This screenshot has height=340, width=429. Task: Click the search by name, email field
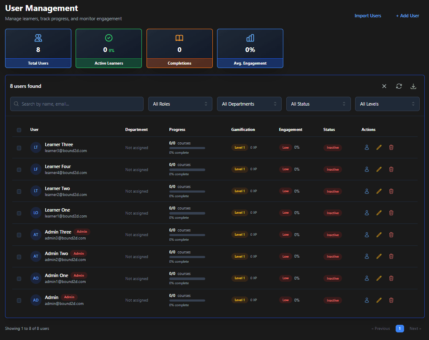click(x=77, y=104)
